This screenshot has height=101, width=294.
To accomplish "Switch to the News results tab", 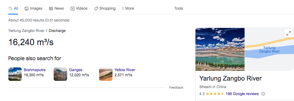I will coord(56,8).
